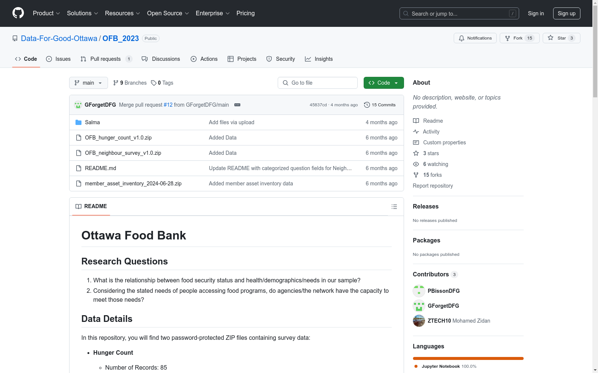Image resolution: width=598 pixels, height=373 pixels.
Task: Open the GForgetDFG commit author link
Action: click(101, 105)
